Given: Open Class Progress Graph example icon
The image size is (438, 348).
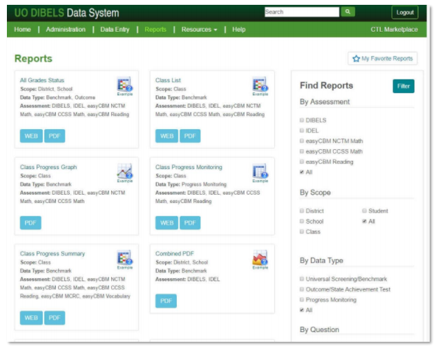Looking at the screenshot, I should point(124,173).
